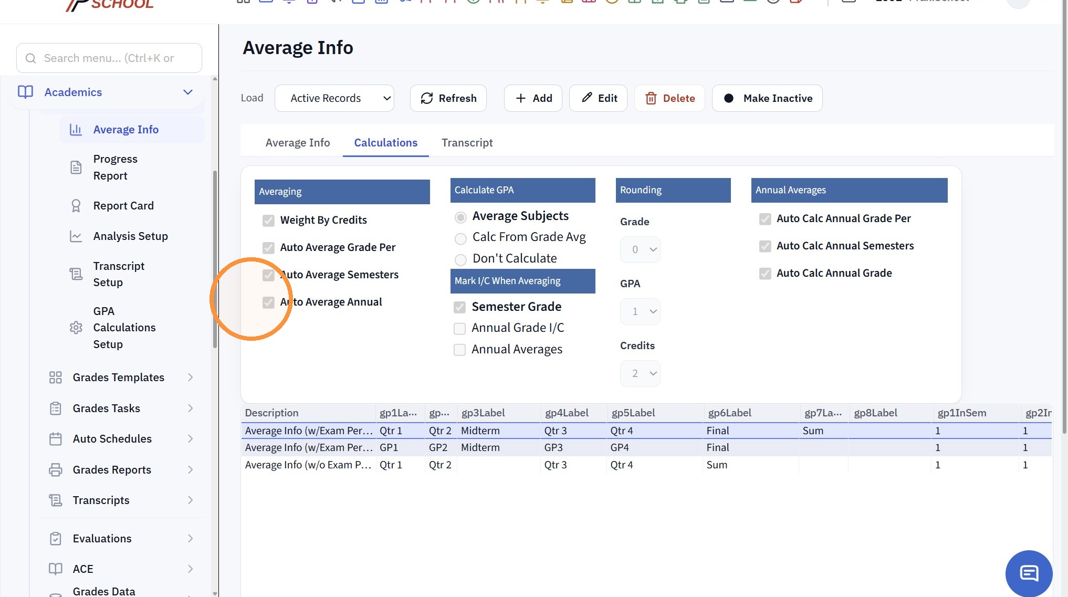Switch to the Transcript tab
The width and height of the screenshot is (1068, 597).
point(467,143)
